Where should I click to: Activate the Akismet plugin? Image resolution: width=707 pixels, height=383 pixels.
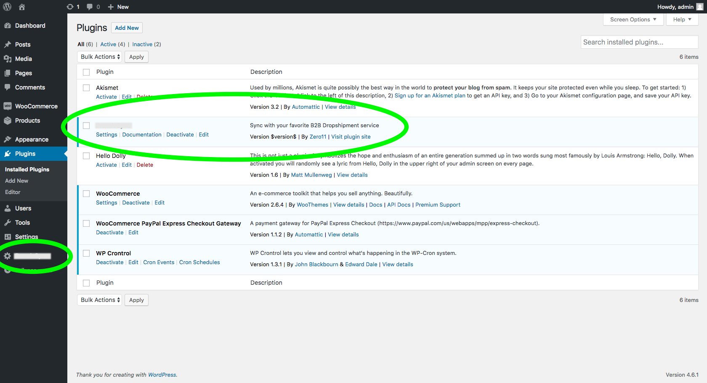(x=106, y=97)
